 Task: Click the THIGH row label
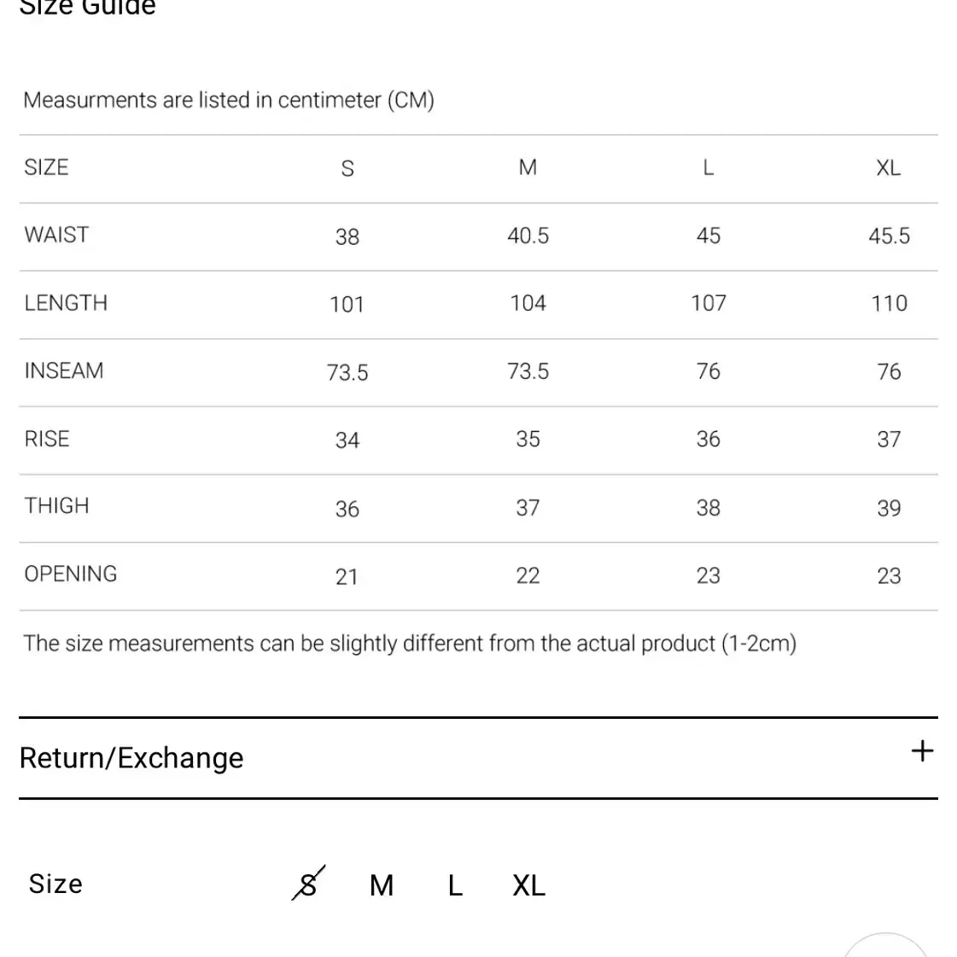tap(56, 506)
